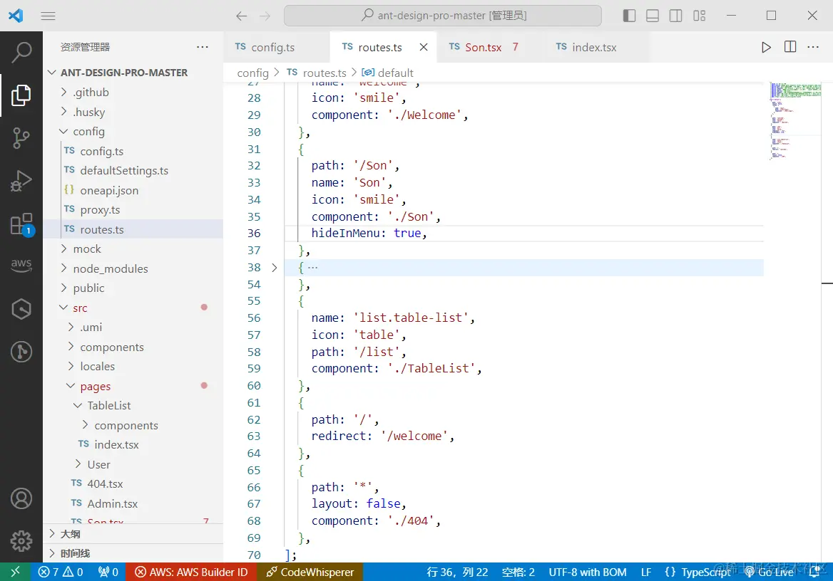Viewport: 833px width, 581px height.
Task: Unfold the collapsed code at line 38
Action: pyautogui.click(x=274, y=268)
